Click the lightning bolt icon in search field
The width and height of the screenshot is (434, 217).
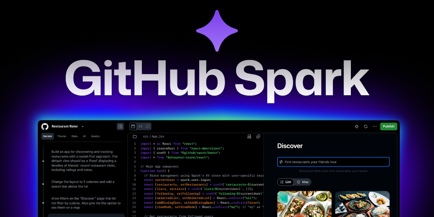[x=281, y=162]
